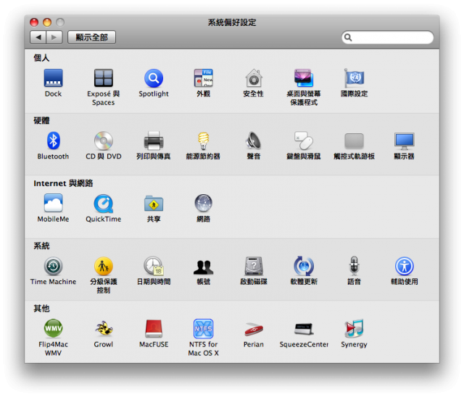This screenshot has width=464, height=397.
Task: Open the 語音 microphone preferences
Action: (x=354, y=266)
